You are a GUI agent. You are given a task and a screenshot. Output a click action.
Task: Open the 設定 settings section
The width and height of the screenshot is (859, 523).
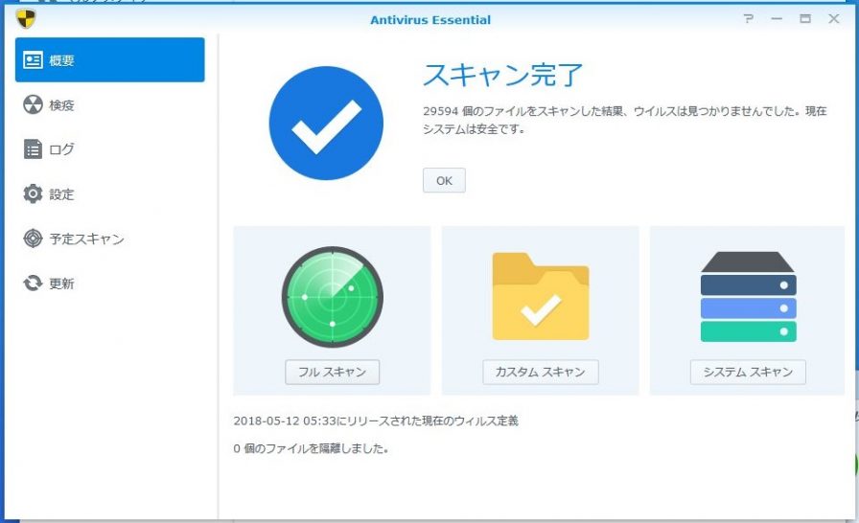tap(109, 193)
